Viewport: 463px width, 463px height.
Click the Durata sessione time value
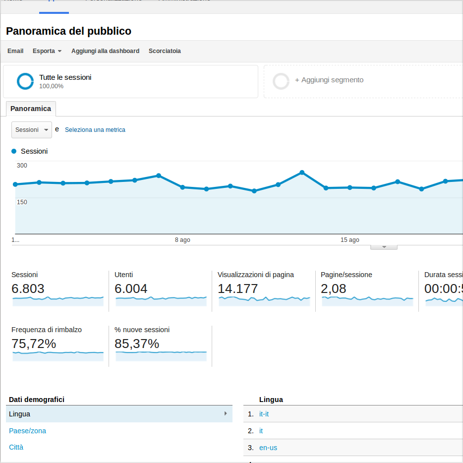[444, 289]
